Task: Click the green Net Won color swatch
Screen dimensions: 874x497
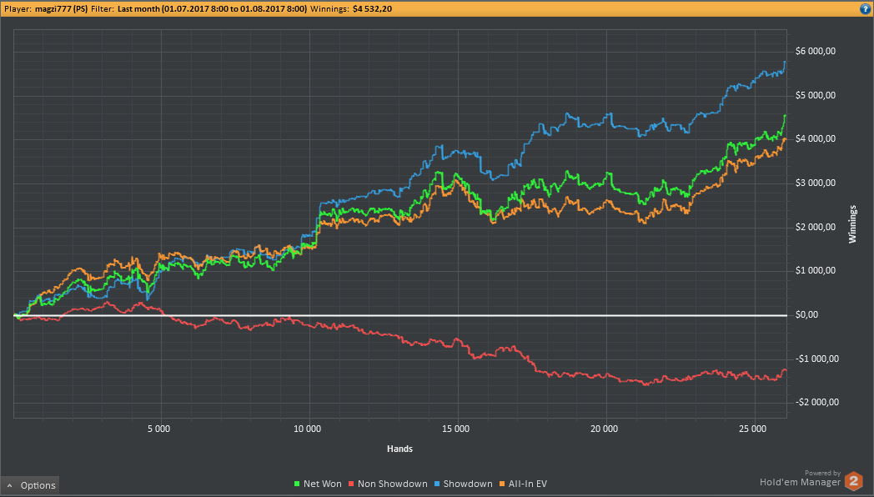Action: coord(297,484)
